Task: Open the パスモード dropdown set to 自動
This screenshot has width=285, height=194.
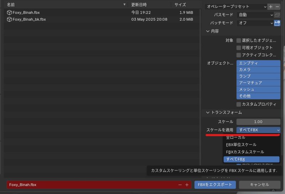Action: [255, 15]
